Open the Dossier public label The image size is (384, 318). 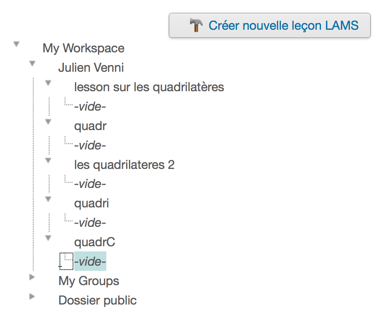(98, 301)
